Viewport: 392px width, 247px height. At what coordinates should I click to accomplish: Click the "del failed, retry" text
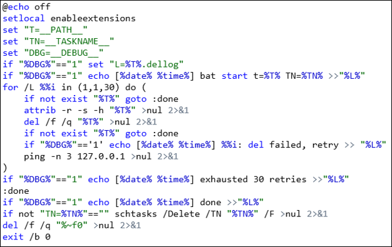pos(293,145)
